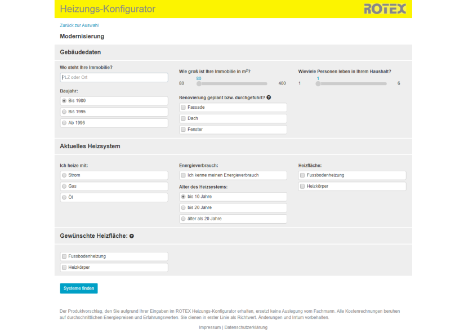
Task: Open the Datenschutzerklärung link
Action: (x=246, y=327)
